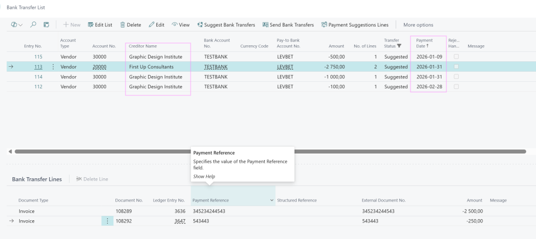Open Edit List mode
The height and width of the screenshot is (239, 536).
[100, 25]
